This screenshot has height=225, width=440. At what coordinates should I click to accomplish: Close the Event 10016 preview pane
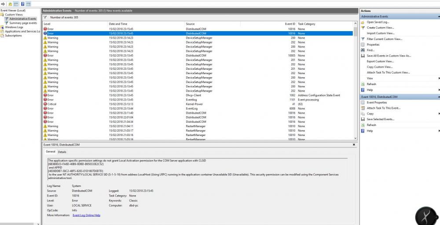pos(354,145)
